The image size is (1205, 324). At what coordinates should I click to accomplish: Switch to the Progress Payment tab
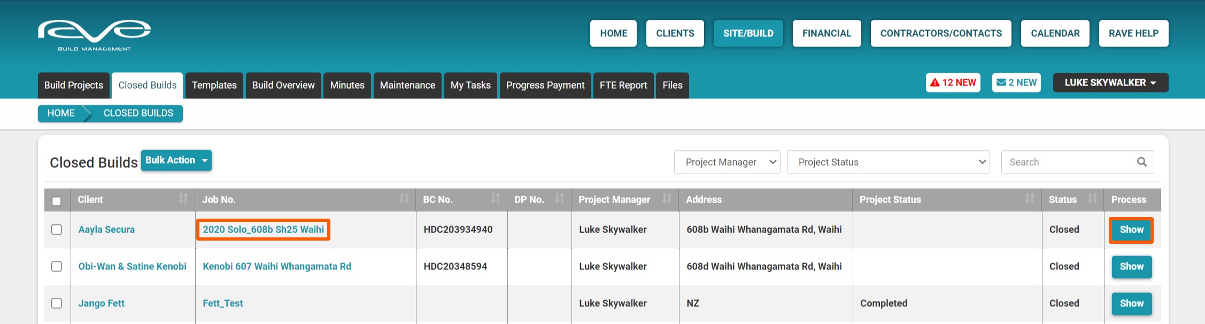545,86
